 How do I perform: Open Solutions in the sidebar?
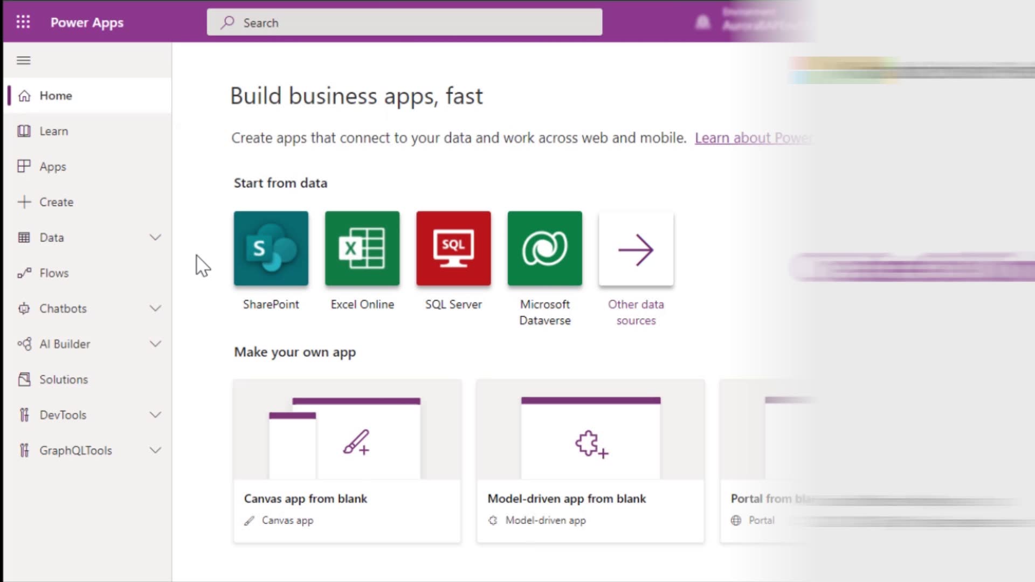tap(88, 379)
